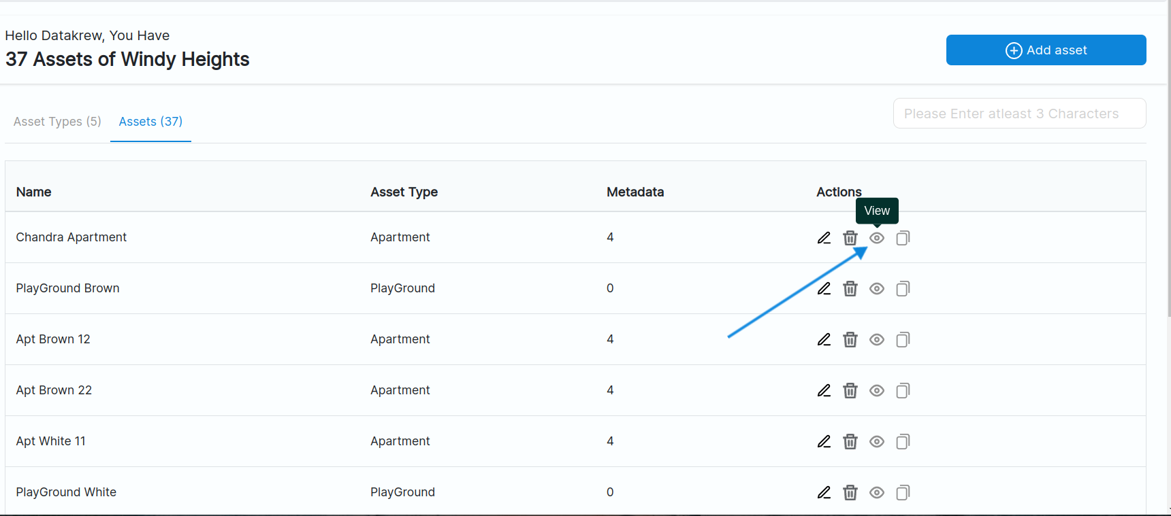The image size is (1171, 516).
Task: Edit the Apt Brown 22 asset
Action: (x=824, y=390)
